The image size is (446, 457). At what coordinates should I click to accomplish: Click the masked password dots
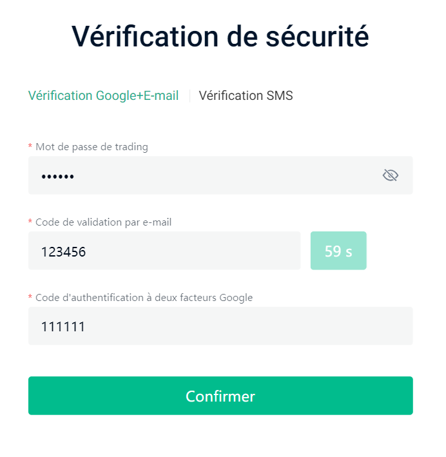click(58, 177)
